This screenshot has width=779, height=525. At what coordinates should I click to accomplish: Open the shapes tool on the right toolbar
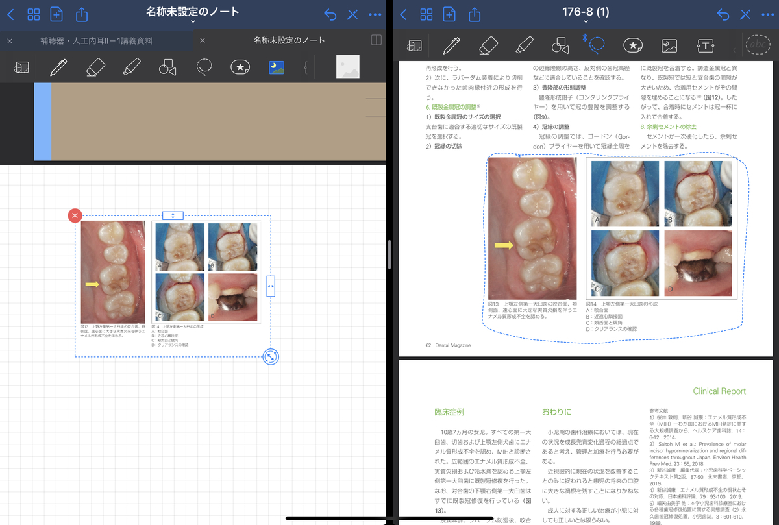coord(560,45)
